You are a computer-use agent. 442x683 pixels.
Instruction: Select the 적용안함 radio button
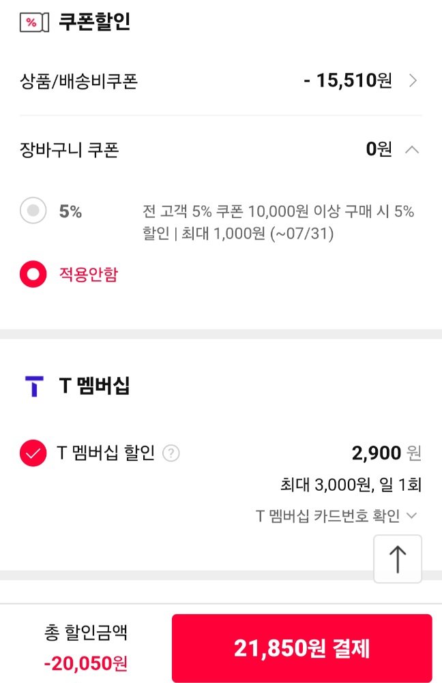tap(33, 274)
